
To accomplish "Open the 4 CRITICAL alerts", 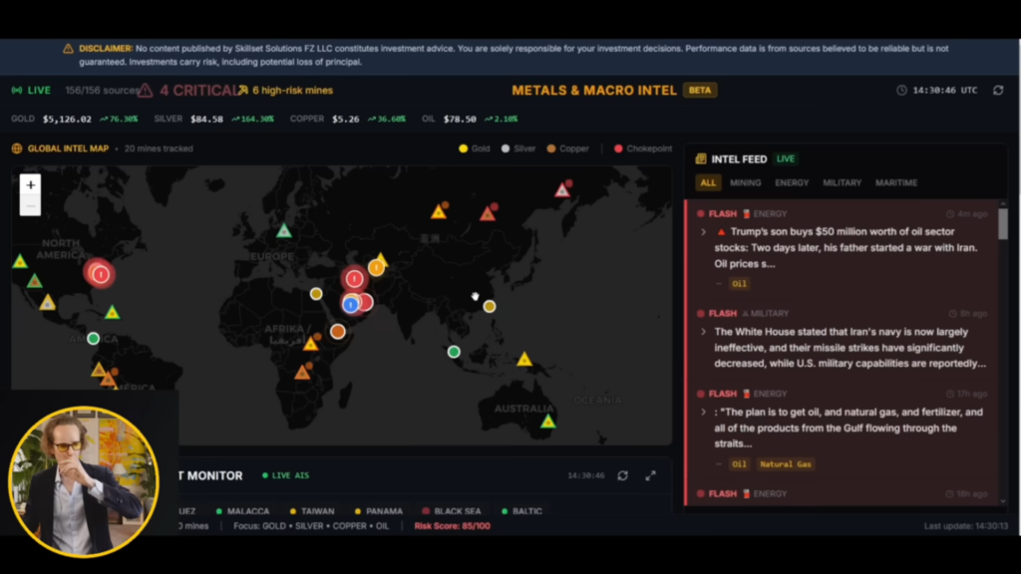I will [199, 91].
